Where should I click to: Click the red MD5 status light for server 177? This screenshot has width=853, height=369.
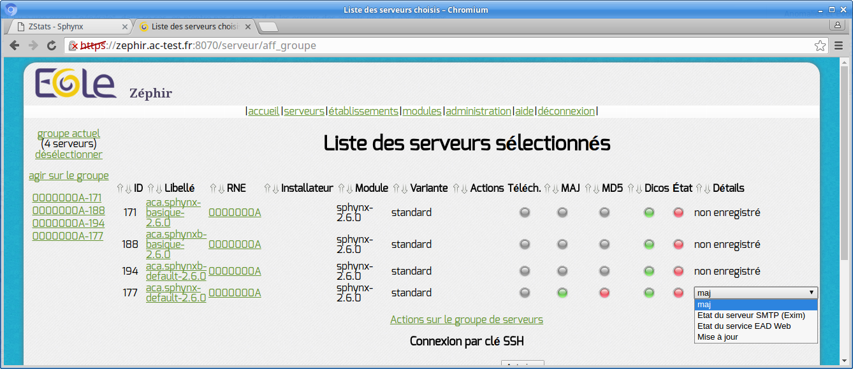(604, 293)
